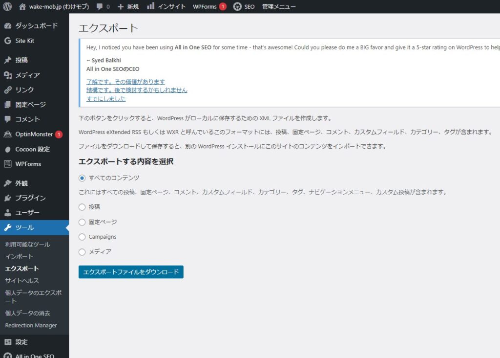
Task: Click the プラグイン plug icon
Action: click(8, 198)
